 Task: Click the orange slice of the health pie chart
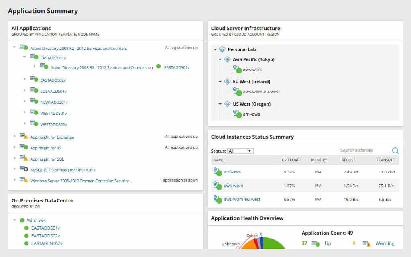tap(249, 245)
